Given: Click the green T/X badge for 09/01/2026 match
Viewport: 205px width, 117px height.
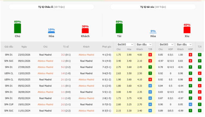Looking at the screenshot, I should tap(200, 61).
